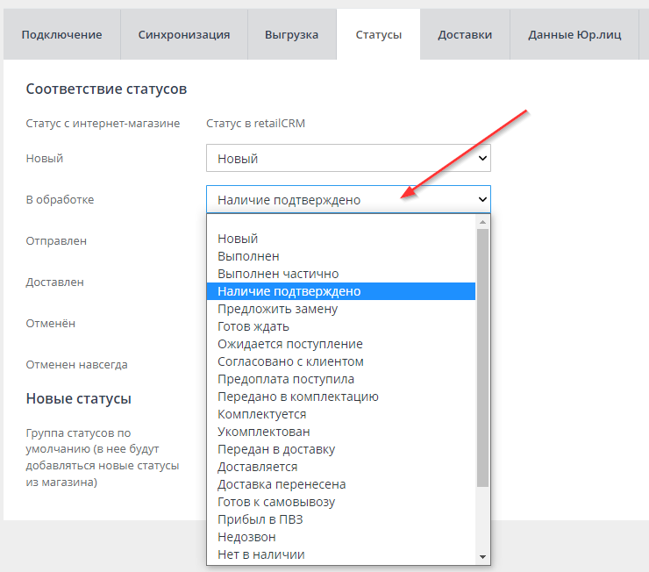The width and height of the screenshot is (649, 572).
Task: Open the Синхронизация tab
Action: (x=184, y=35)
